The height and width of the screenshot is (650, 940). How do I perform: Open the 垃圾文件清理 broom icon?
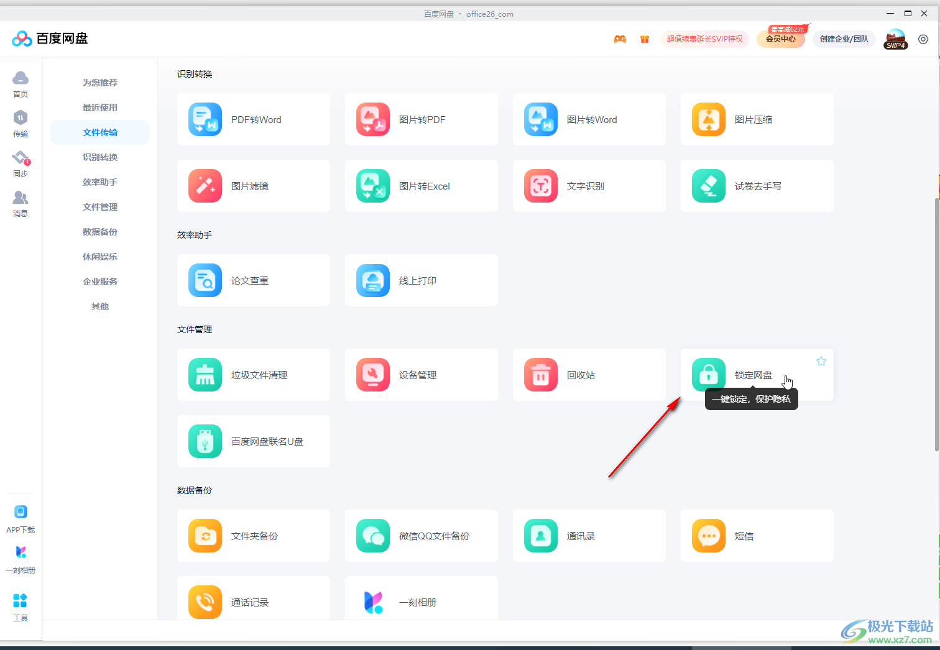pos(205,375)
